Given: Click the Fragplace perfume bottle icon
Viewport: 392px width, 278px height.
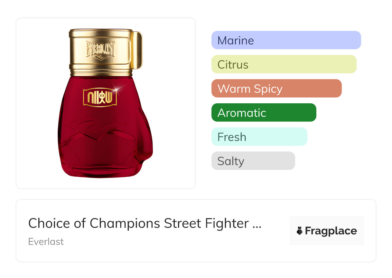Looking at the screenshot, I should [300, 231].
